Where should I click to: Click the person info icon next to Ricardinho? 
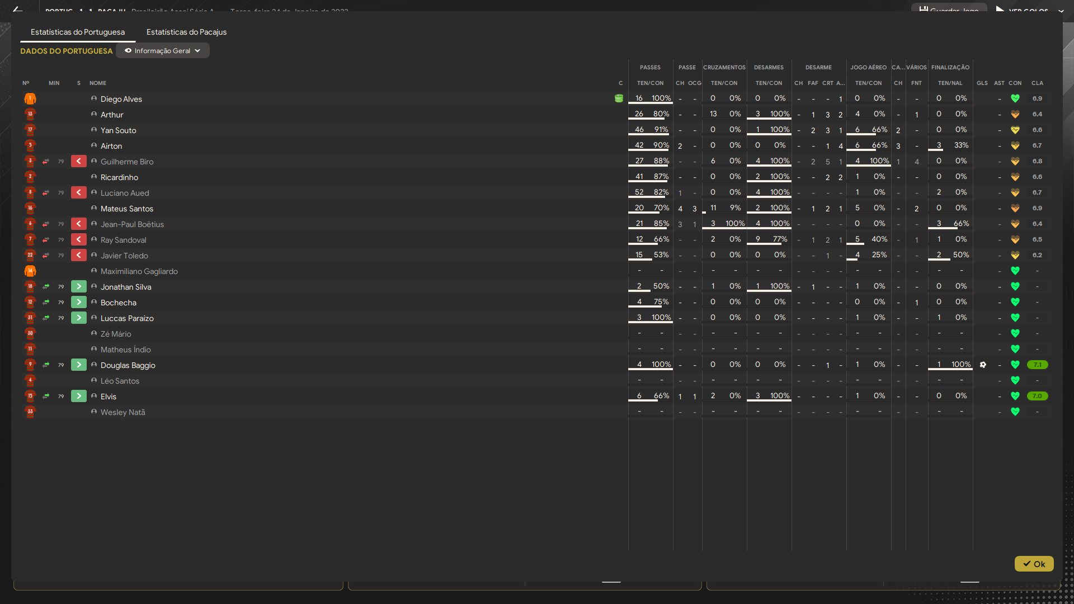point(94,177)
